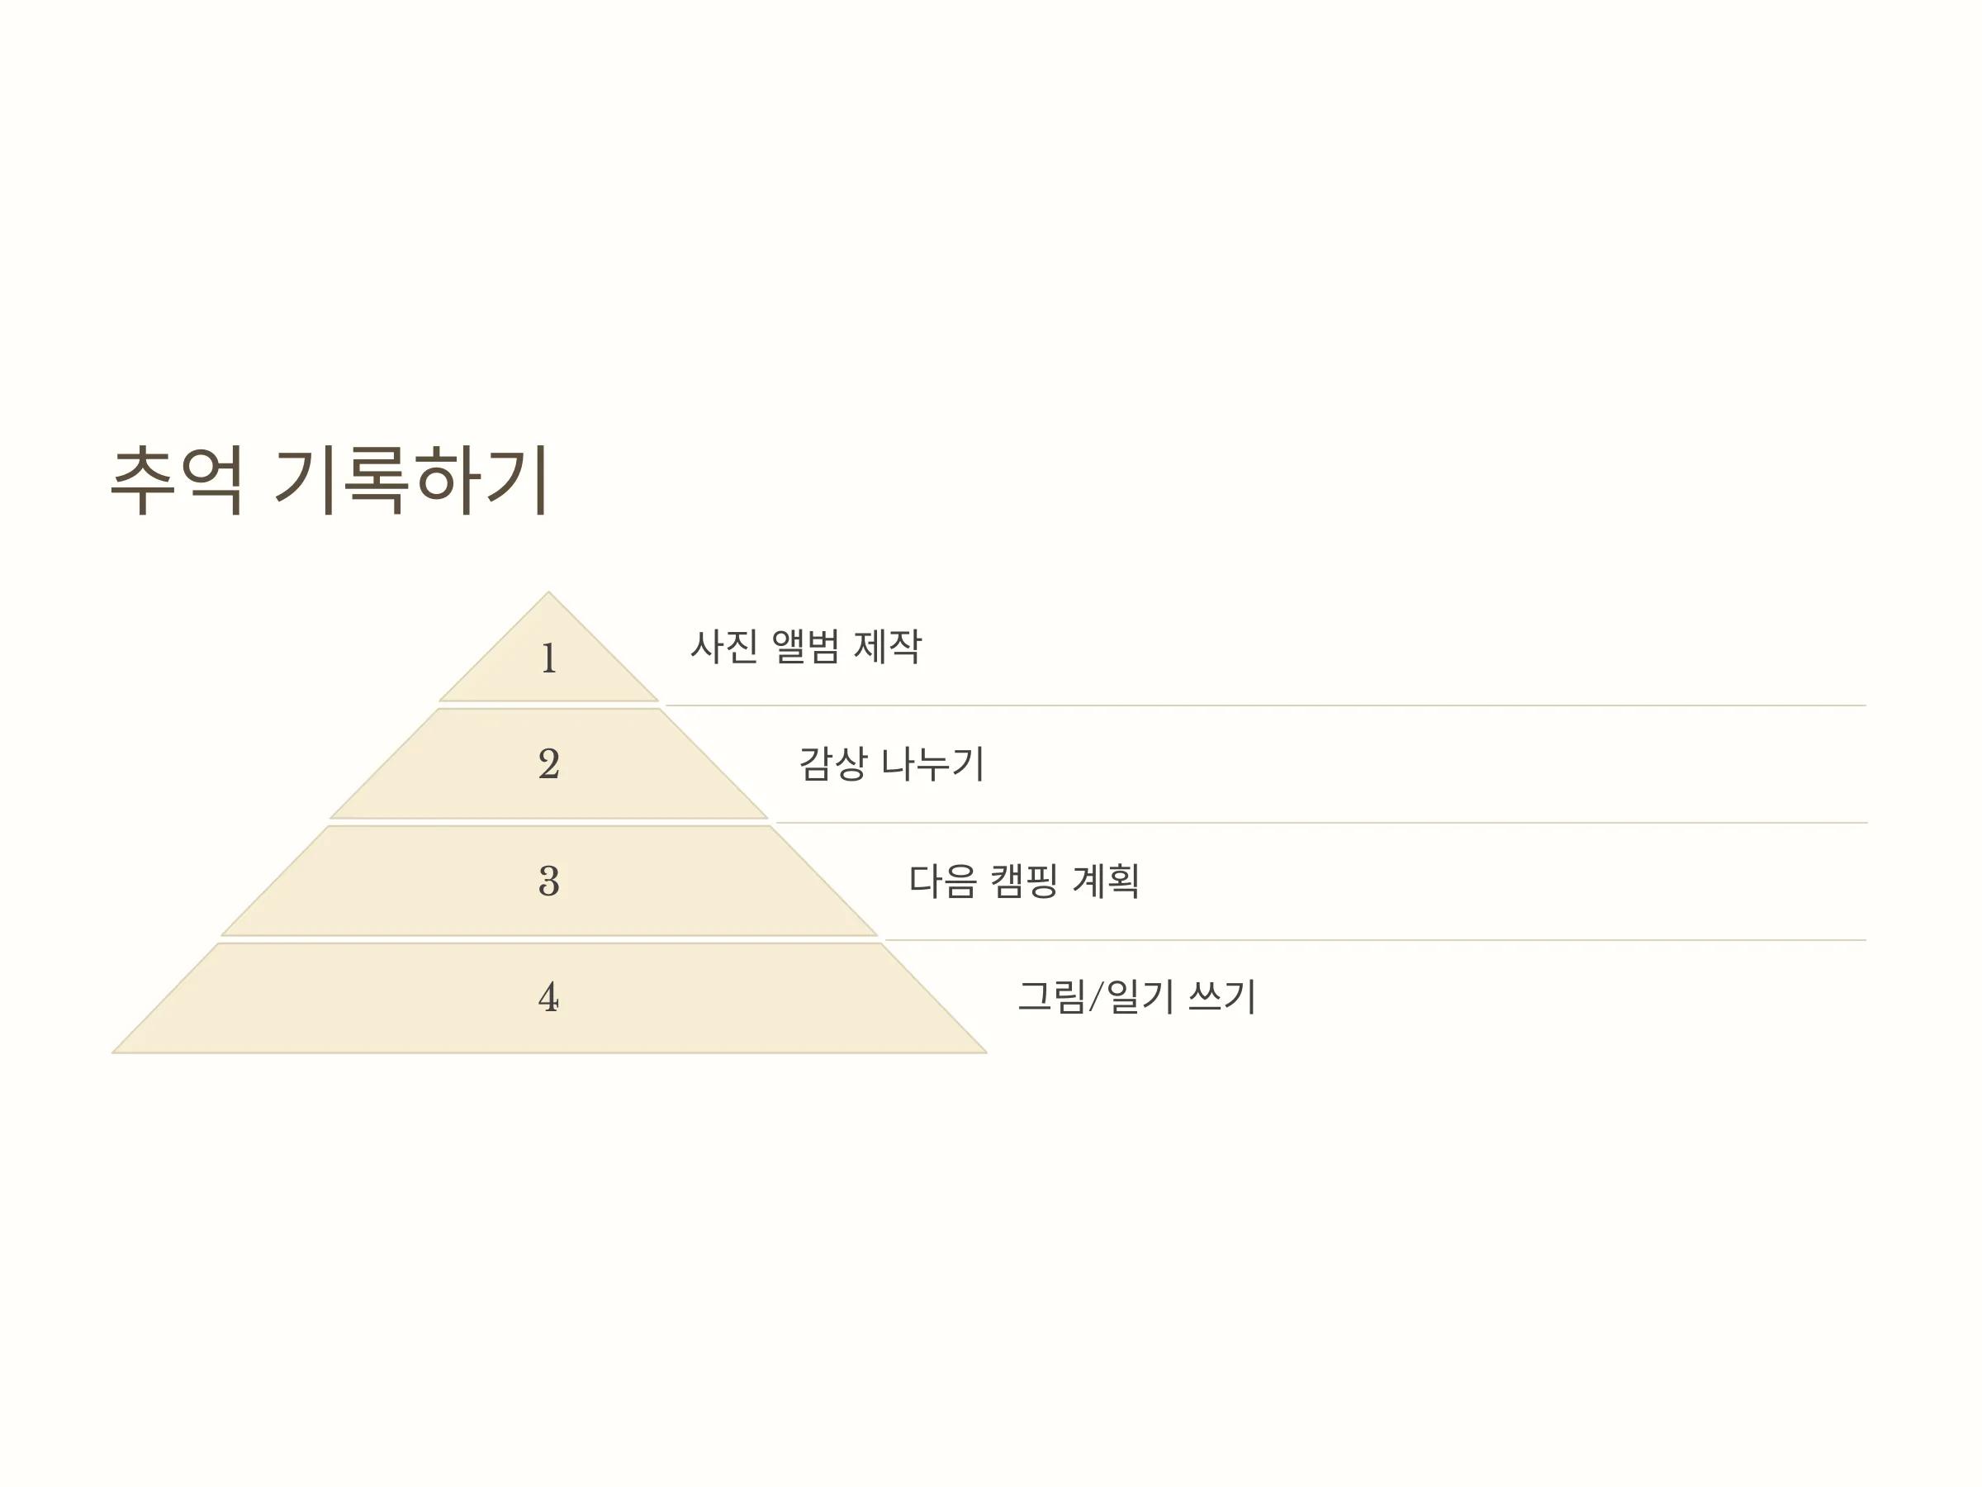Screen dimensions: 1982x1487
Task: Click the divider line below 감상 나누기
Action: pos(1321,822)
